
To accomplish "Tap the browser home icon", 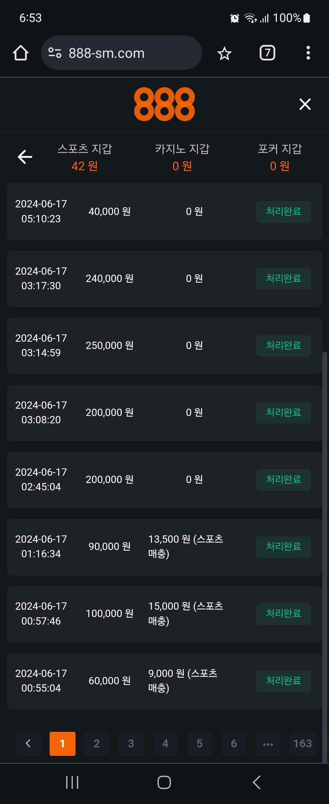I will coord(21,53).
